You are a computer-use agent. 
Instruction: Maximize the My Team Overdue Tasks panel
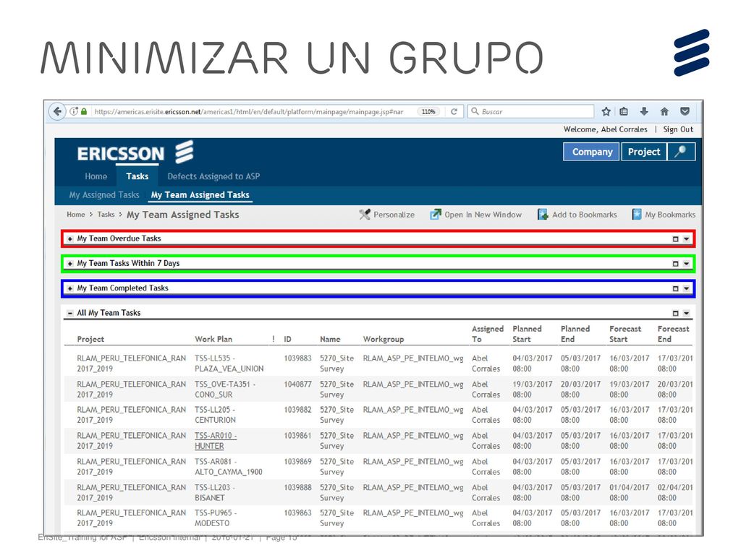675,238
